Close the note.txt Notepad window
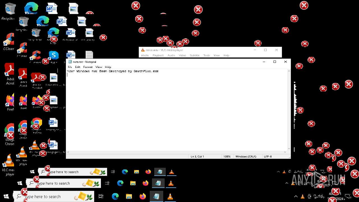Viewport: 359px width, 202px height. (286, 62)
